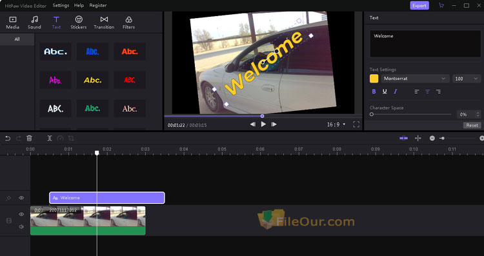
Task: Click the Character Space slider handle
Action: click(x=372, y=114)
